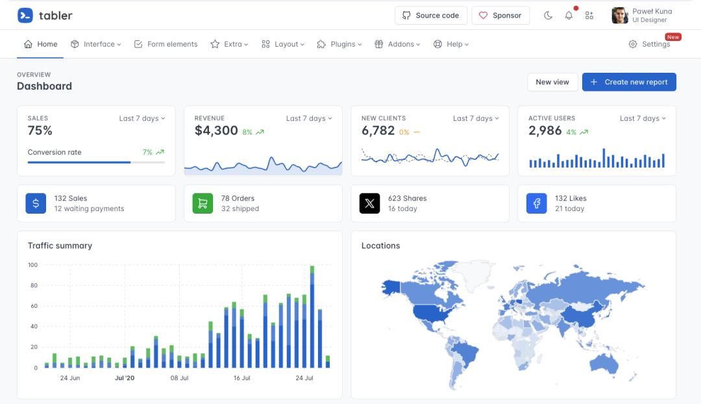
Task: Click the 'Create new report' button
Action: (629, 82)
